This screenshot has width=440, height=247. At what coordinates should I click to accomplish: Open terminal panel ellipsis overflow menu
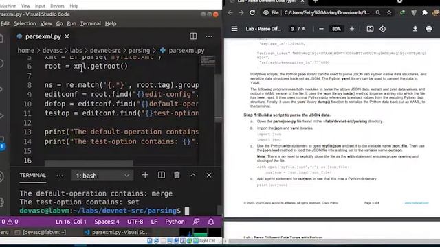(x=60, y=176)
